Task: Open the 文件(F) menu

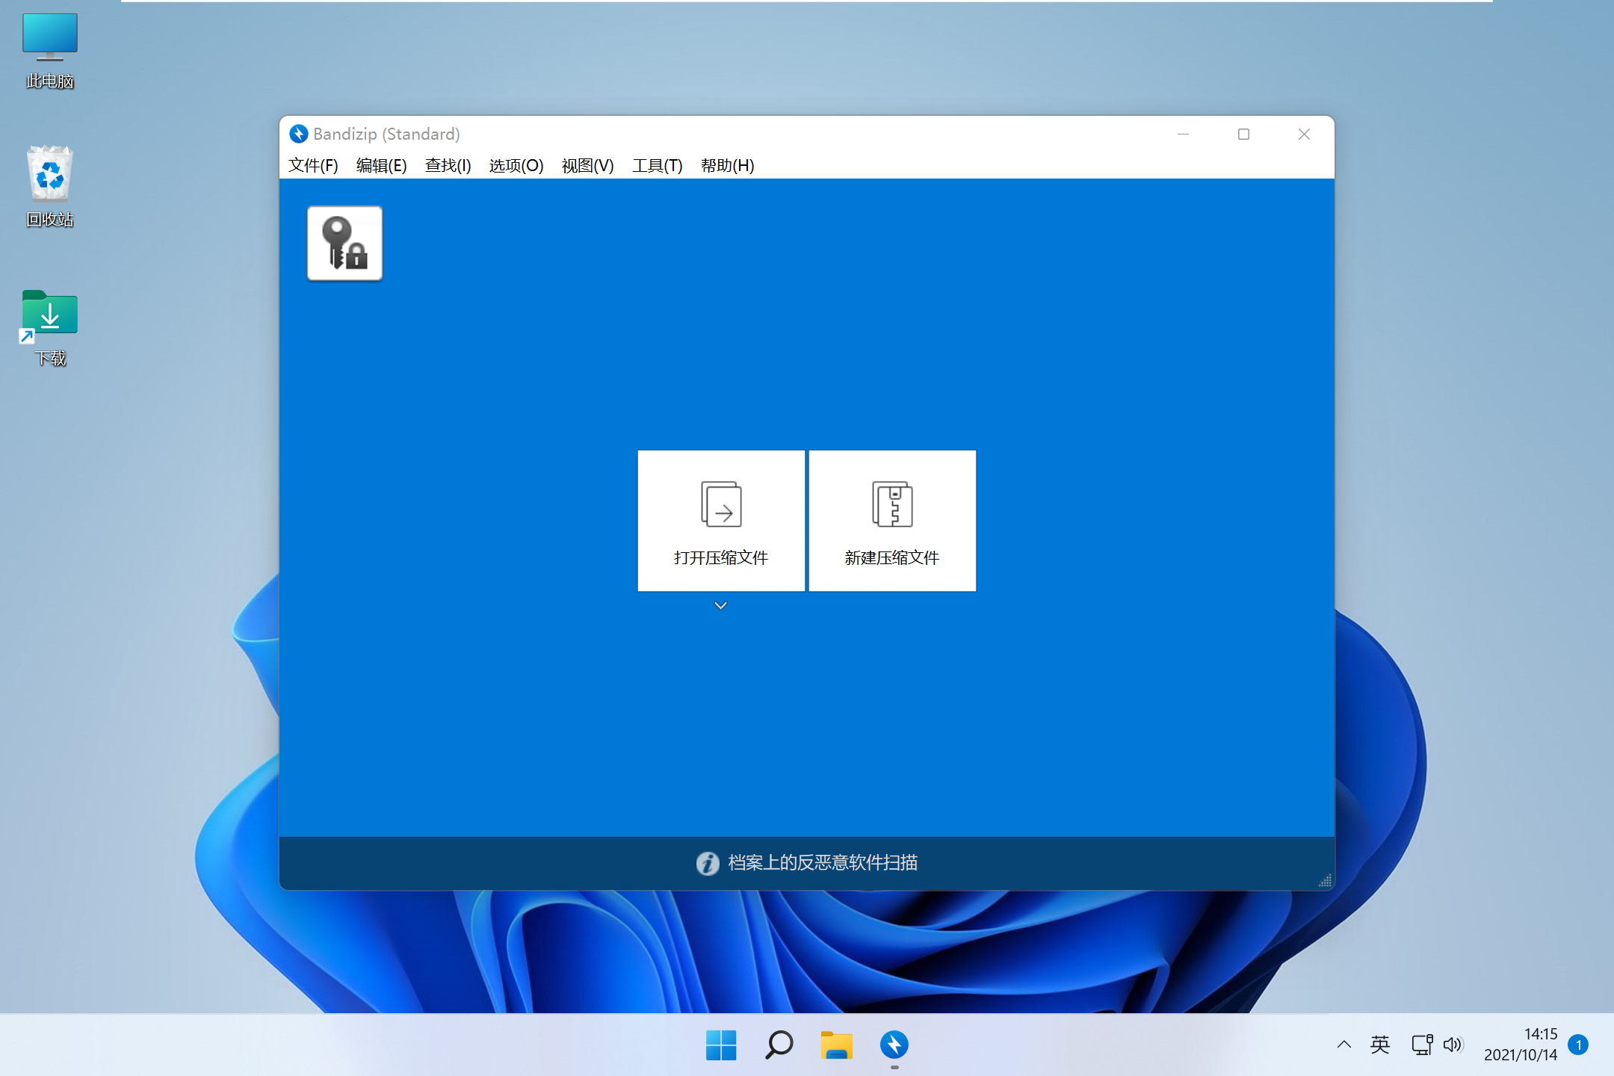Action: [x=312, y=165]
